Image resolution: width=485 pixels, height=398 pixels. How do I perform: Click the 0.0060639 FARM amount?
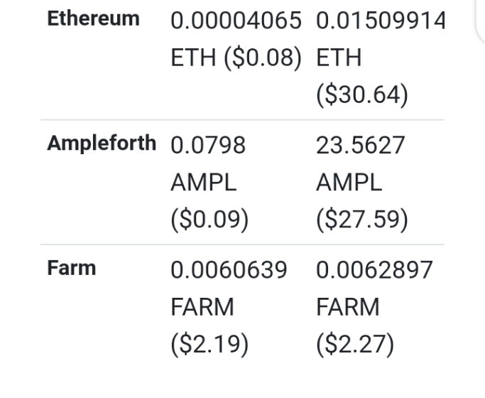[229, 270]
